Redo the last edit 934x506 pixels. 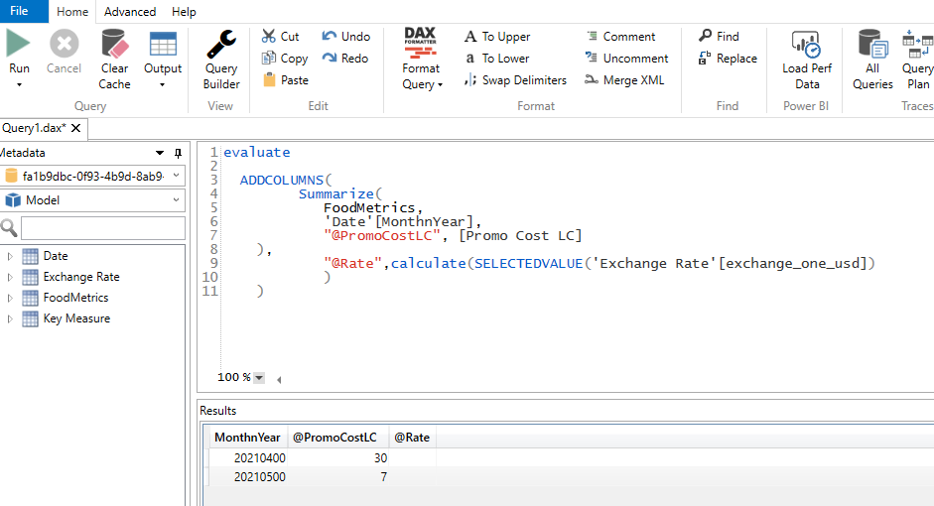coord(345,59)
